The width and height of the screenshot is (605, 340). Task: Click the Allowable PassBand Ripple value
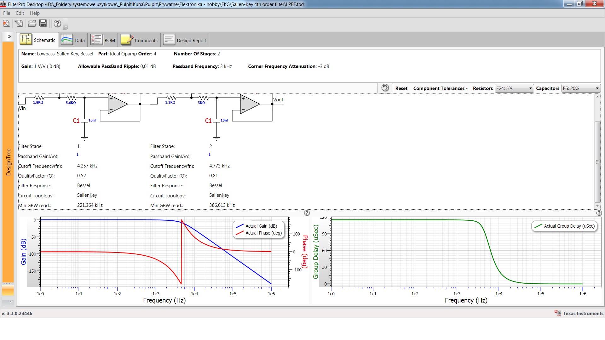coord(148,66)
